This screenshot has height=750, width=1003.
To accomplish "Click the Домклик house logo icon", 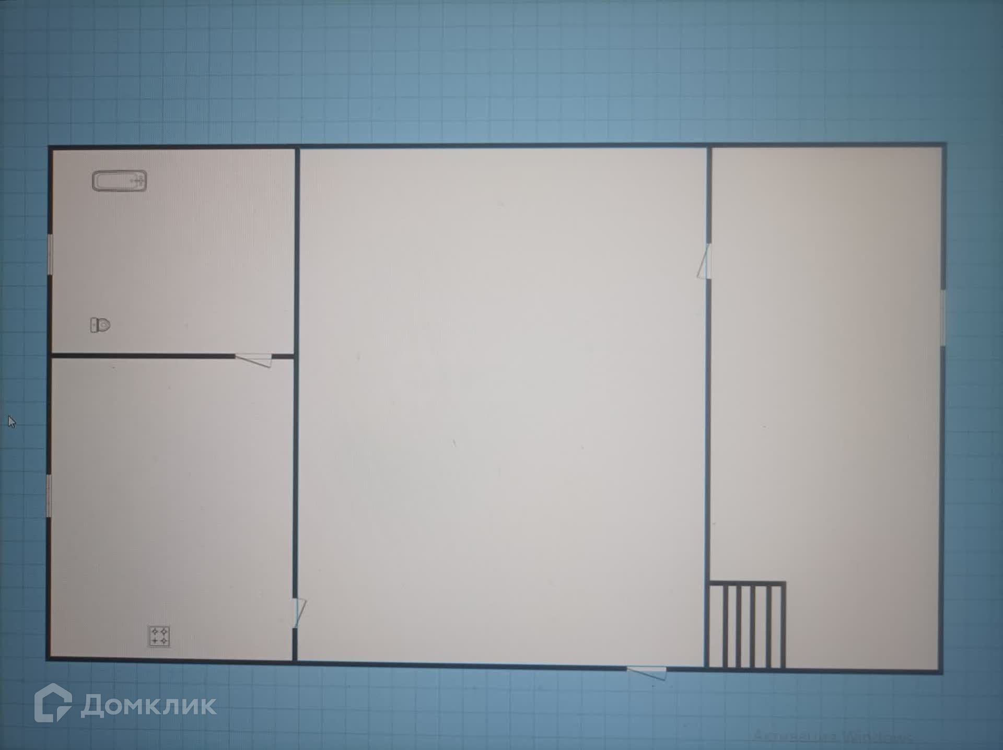I will click(53, 703).
